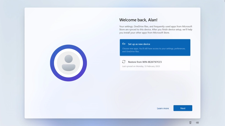
Task: Select the Restore from WIN-8E2675I7CC5 label
Action: coord(145,62)
